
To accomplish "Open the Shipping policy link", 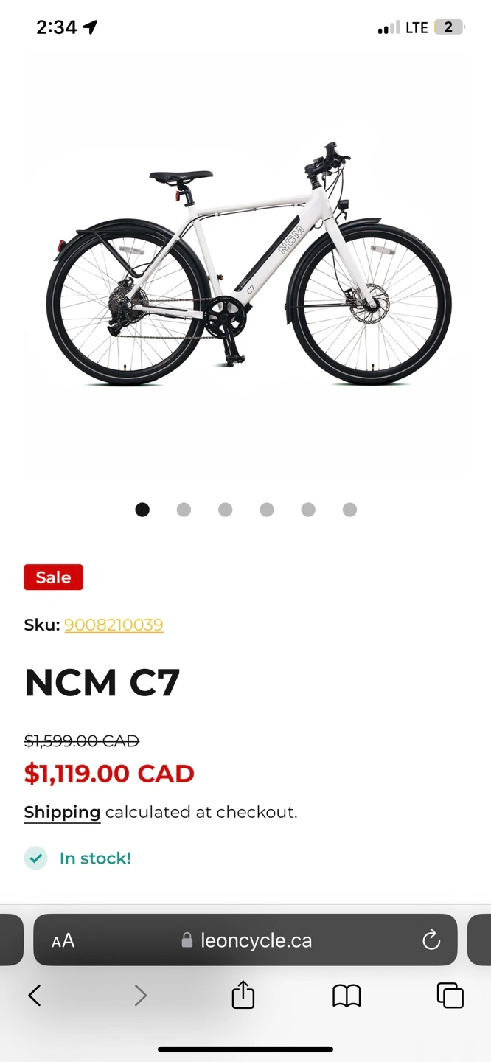I will click(x=62, y=813).
